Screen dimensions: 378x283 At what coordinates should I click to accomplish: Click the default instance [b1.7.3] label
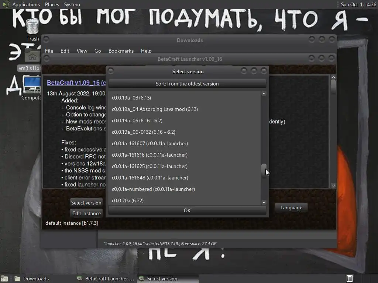[72, 223]
